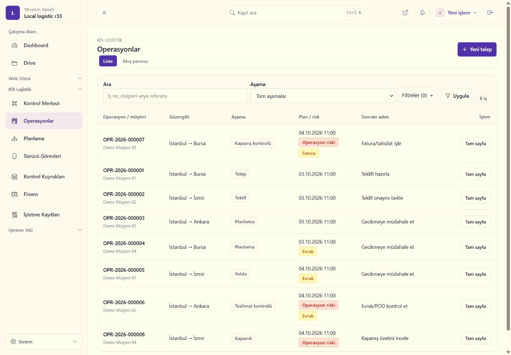Click the Kontrol Merkezi command icon
Image resolution: width=511 pixels, height=355 pixels.
tap(14, 103)
